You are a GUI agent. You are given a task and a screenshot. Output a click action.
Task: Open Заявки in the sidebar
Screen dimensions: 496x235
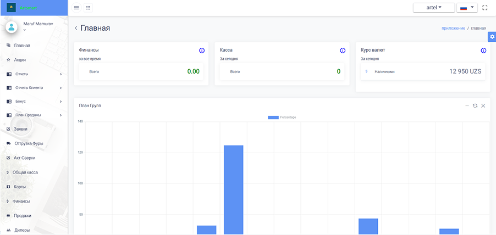(x=20, y=129)
